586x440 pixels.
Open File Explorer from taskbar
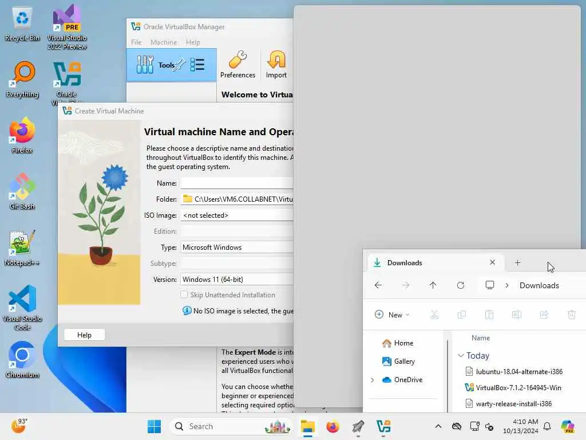tap(307, 426)
